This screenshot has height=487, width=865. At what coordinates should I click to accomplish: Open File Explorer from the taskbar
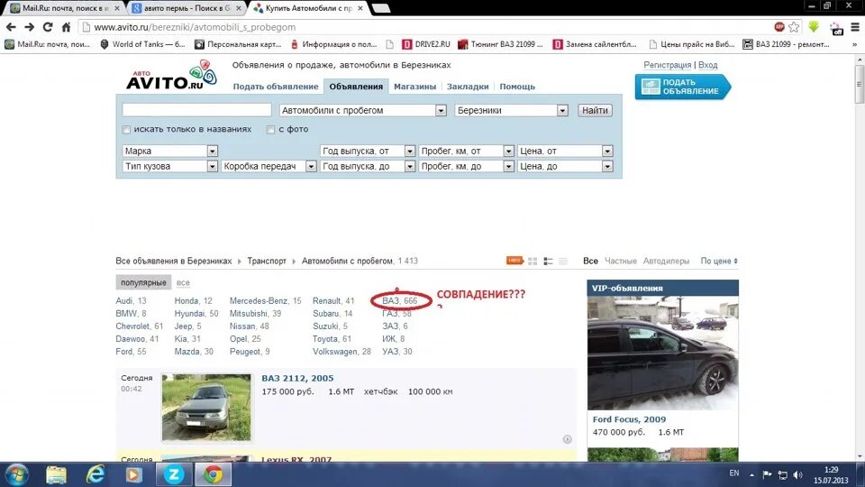pyautogui.click(x=56, y=475)
